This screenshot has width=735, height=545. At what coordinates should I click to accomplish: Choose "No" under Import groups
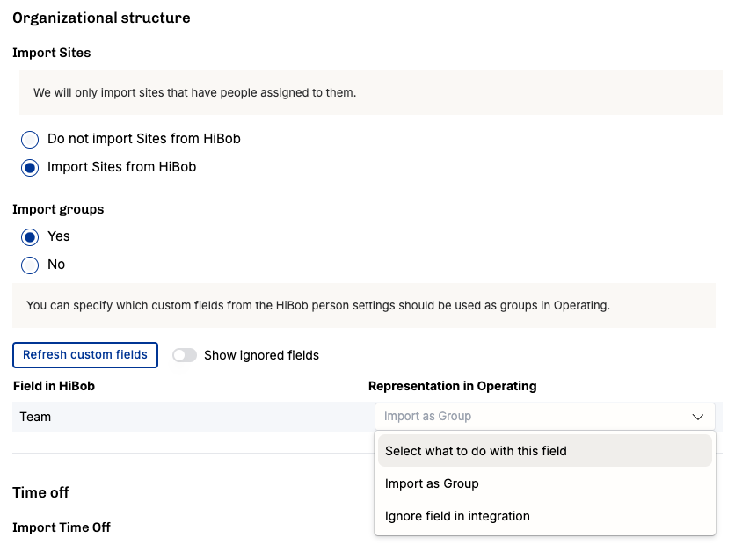(x=31, y=265)
